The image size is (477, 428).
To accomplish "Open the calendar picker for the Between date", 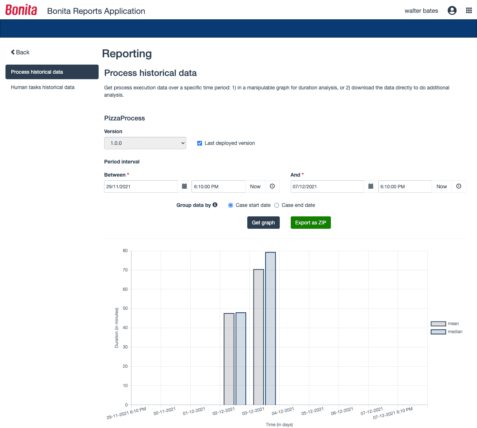I will 184,186.
